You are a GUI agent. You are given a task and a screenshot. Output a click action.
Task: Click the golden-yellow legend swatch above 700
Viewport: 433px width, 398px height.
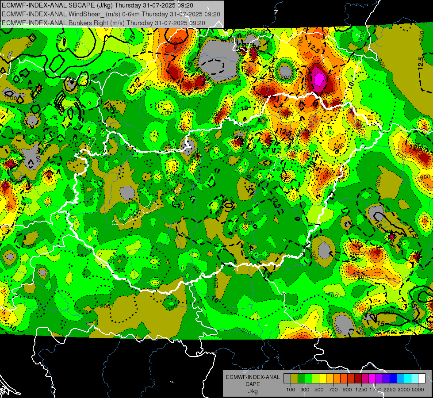point(330,379)
